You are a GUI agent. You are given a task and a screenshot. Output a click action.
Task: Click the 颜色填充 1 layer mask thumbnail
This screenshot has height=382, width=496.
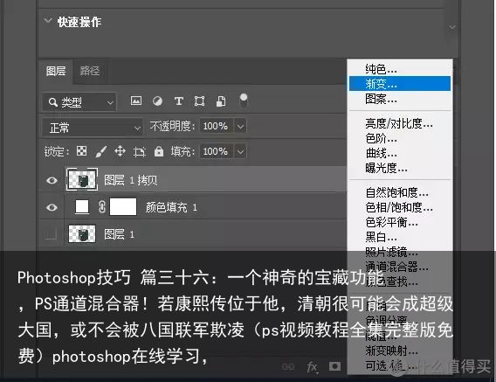click(123, 207)
